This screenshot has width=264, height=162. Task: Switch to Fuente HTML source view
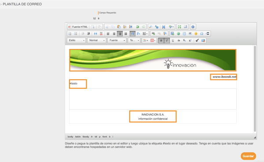78,27
